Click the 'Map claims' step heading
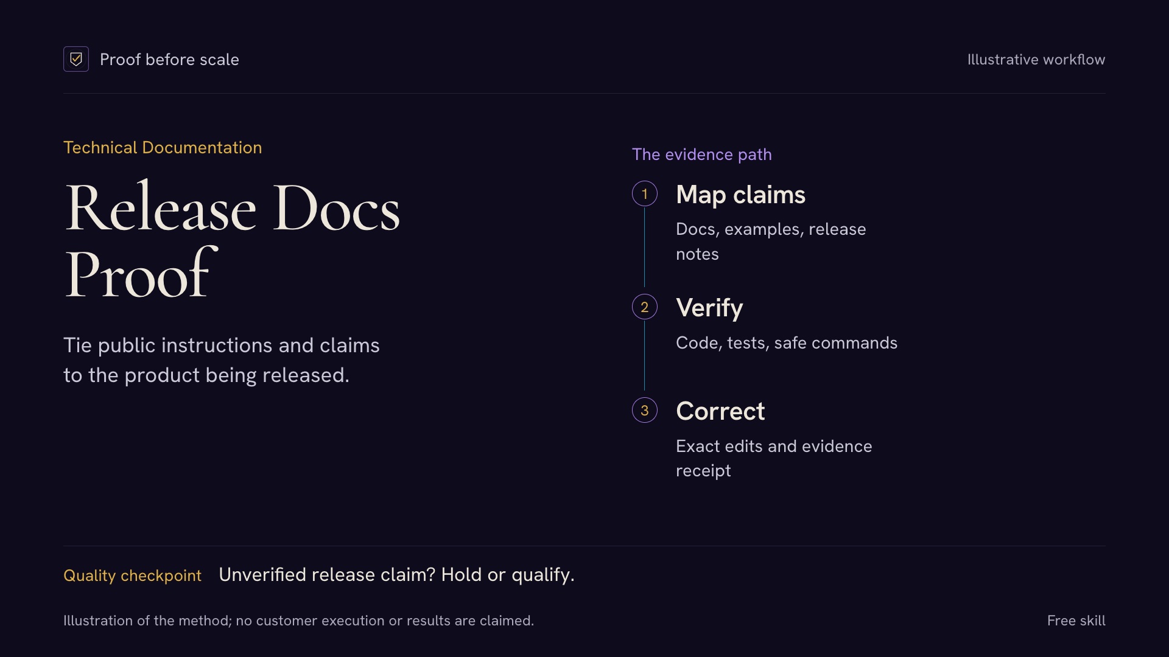The height and width of the screenshot is (657, 1169). click(x=740, y=195)
